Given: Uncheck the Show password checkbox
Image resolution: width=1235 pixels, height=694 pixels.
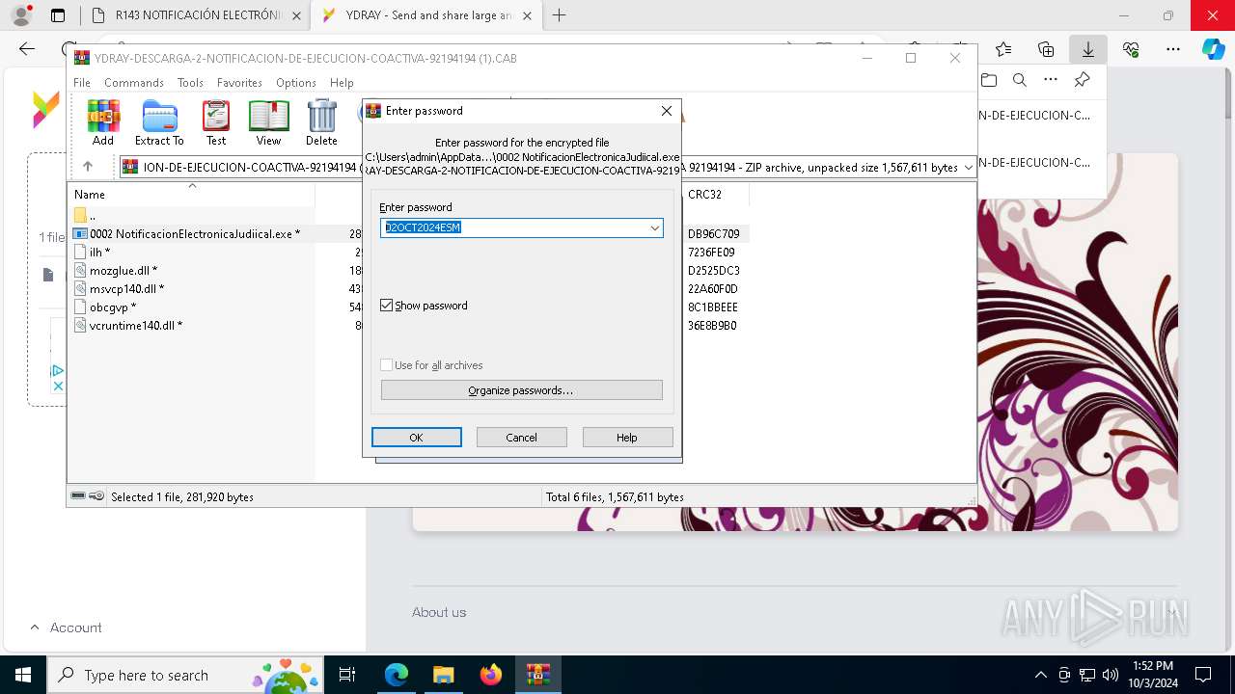Looking at the screenshot, I should tap(387, 306).
